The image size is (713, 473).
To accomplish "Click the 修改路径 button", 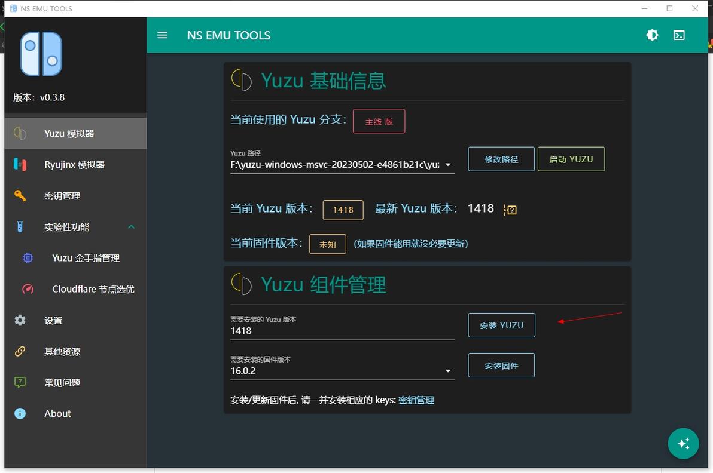I will (x=501, y=159).
